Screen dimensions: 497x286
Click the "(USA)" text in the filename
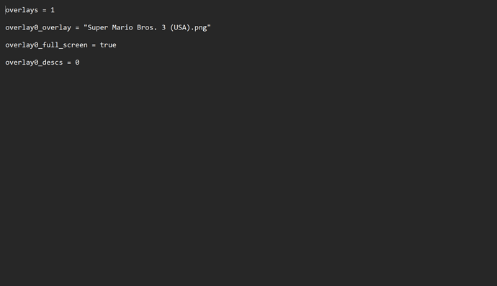click(180, 27)
